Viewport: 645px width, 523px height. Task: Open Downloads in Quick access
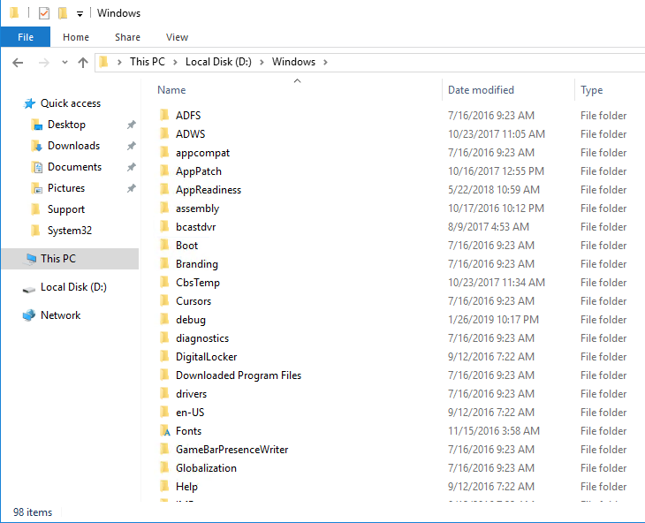[x=73, y=146]
